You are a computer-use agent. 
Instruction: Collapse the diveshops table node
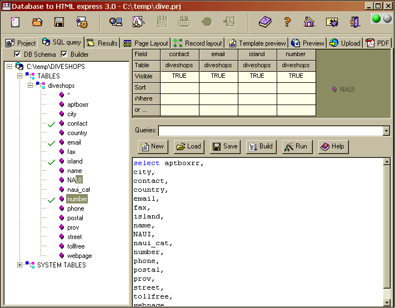(30, 86)
